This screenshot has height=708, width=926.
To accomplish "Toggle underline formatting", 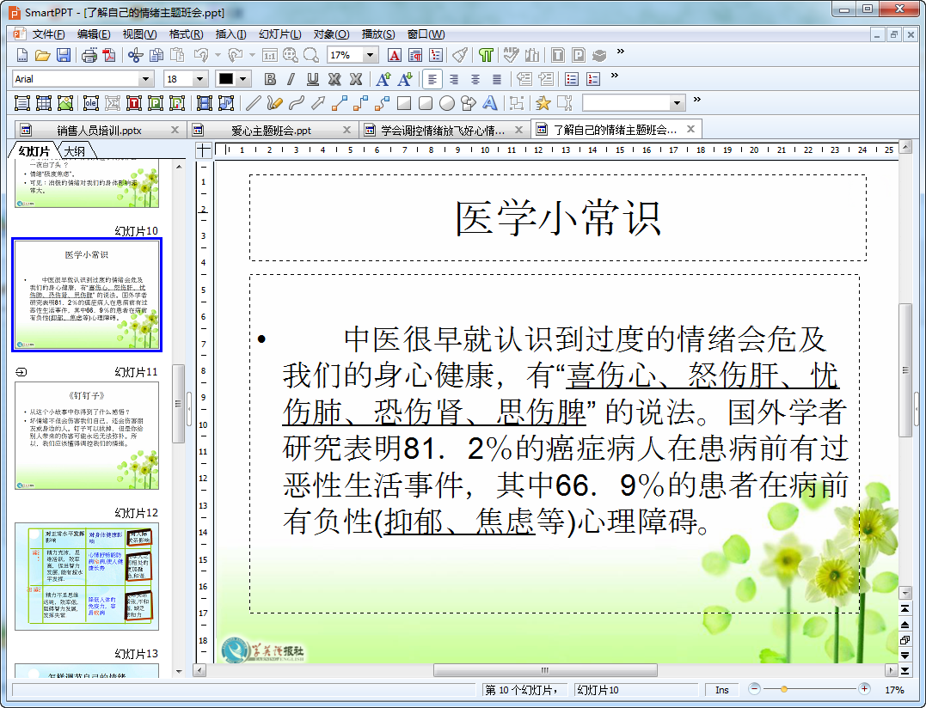I will click(312, 79).
